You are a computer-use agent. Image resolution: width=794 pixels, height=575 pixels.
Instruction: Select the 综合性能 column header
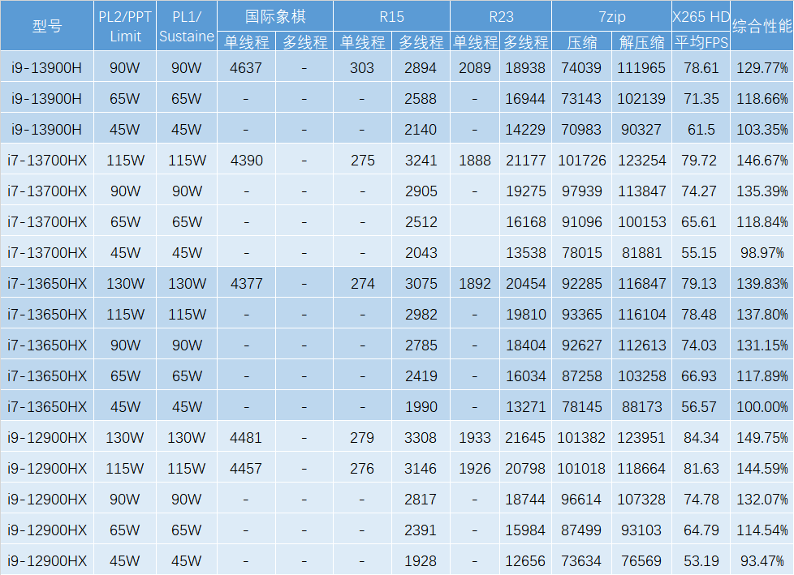coord(762,26)
